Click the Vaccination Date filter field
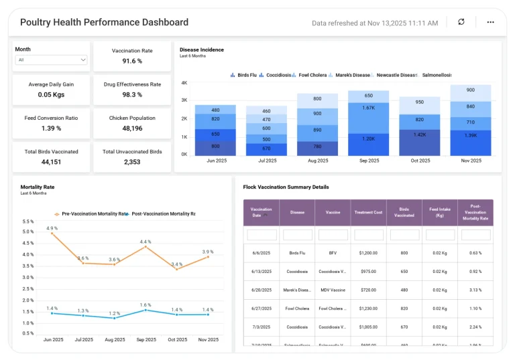The width and height of the screenshot is (515, 360). 262,235
